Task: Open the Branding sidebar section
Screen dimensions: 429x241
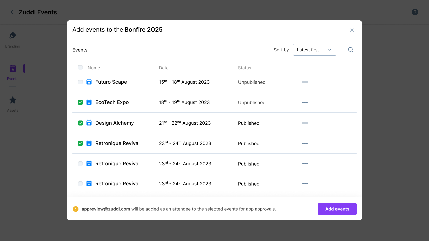Action: pyautogui.click(x=13, y=40)
